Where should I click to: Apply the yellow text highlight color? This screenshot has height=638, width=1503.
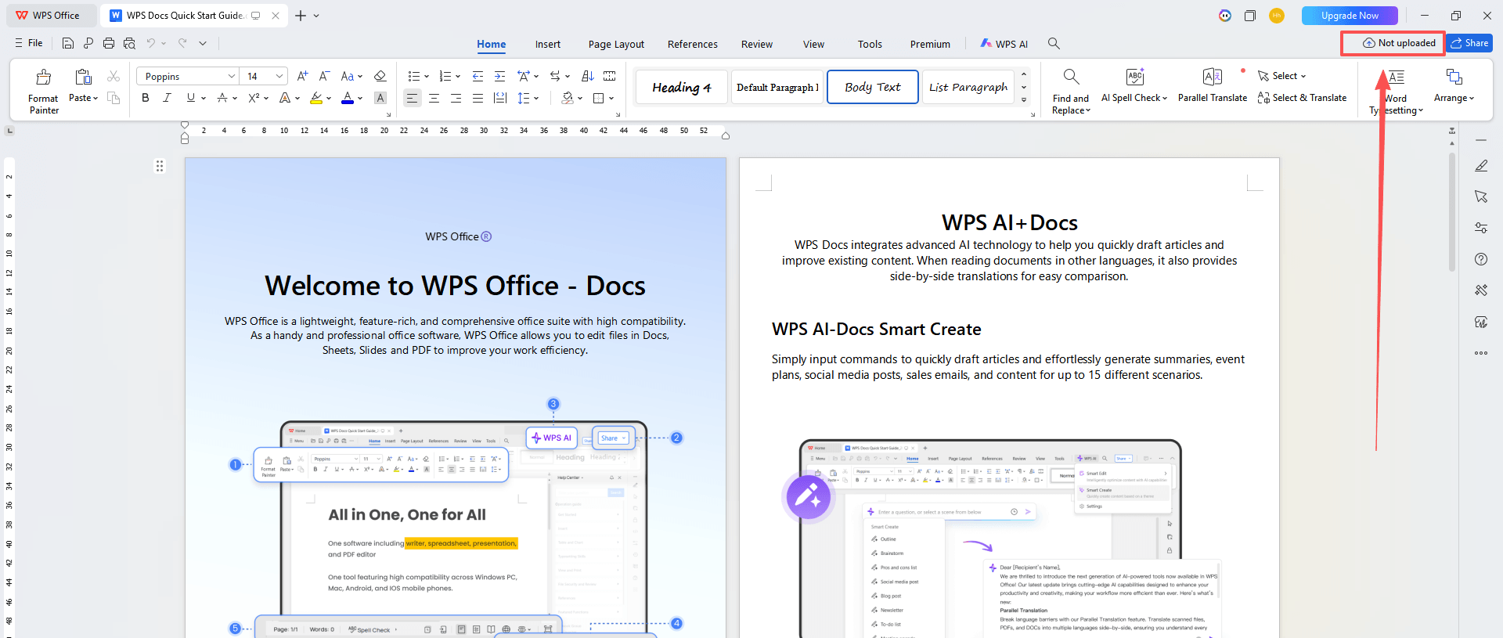coord(315,98)
